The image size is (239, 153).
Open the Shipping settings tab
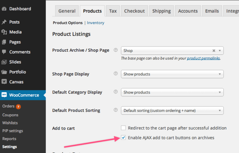tap(161, 11)
